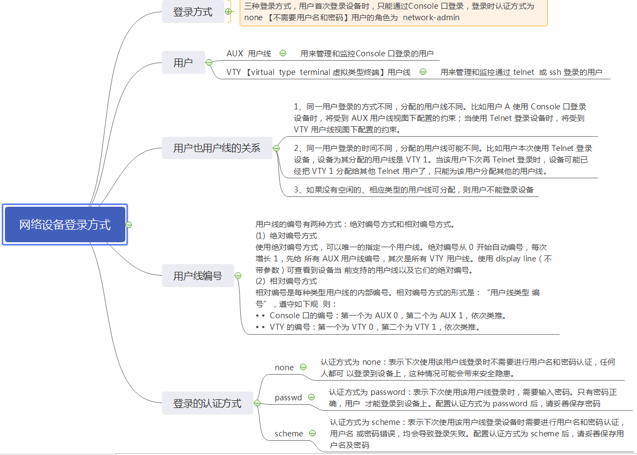Collapse the AUX 用户线 subtopic
This screenshot has height=455, width=637.
tap(282, 53)
